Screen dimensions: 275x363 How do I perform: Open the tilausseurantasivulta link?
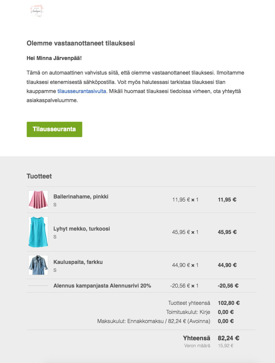[x=82, y=91]
